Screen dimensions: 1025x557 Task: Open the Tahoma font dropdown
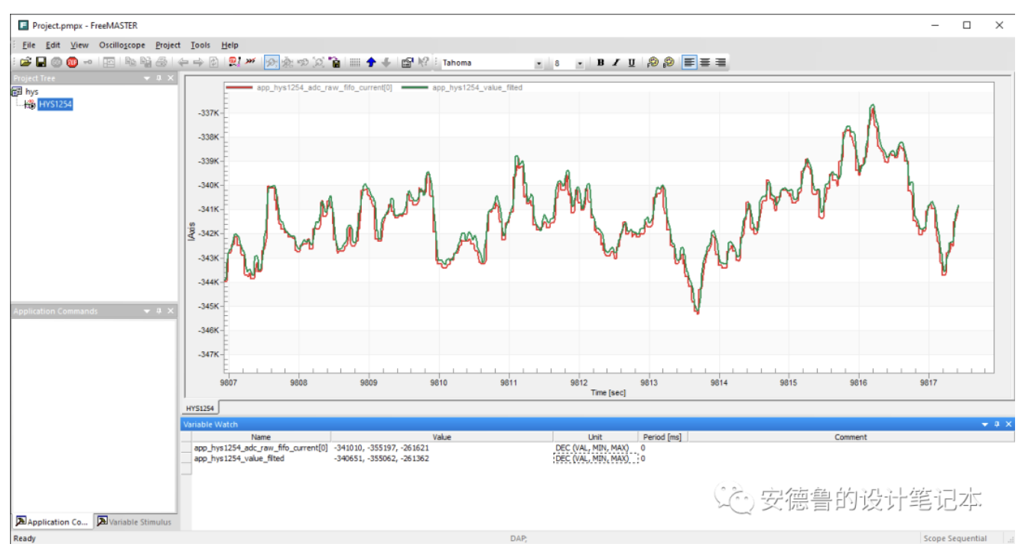(x=539, y=64)
